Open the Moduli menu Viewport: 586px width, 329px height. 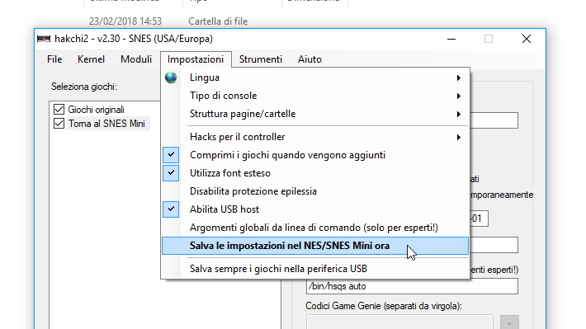[136, 59]
